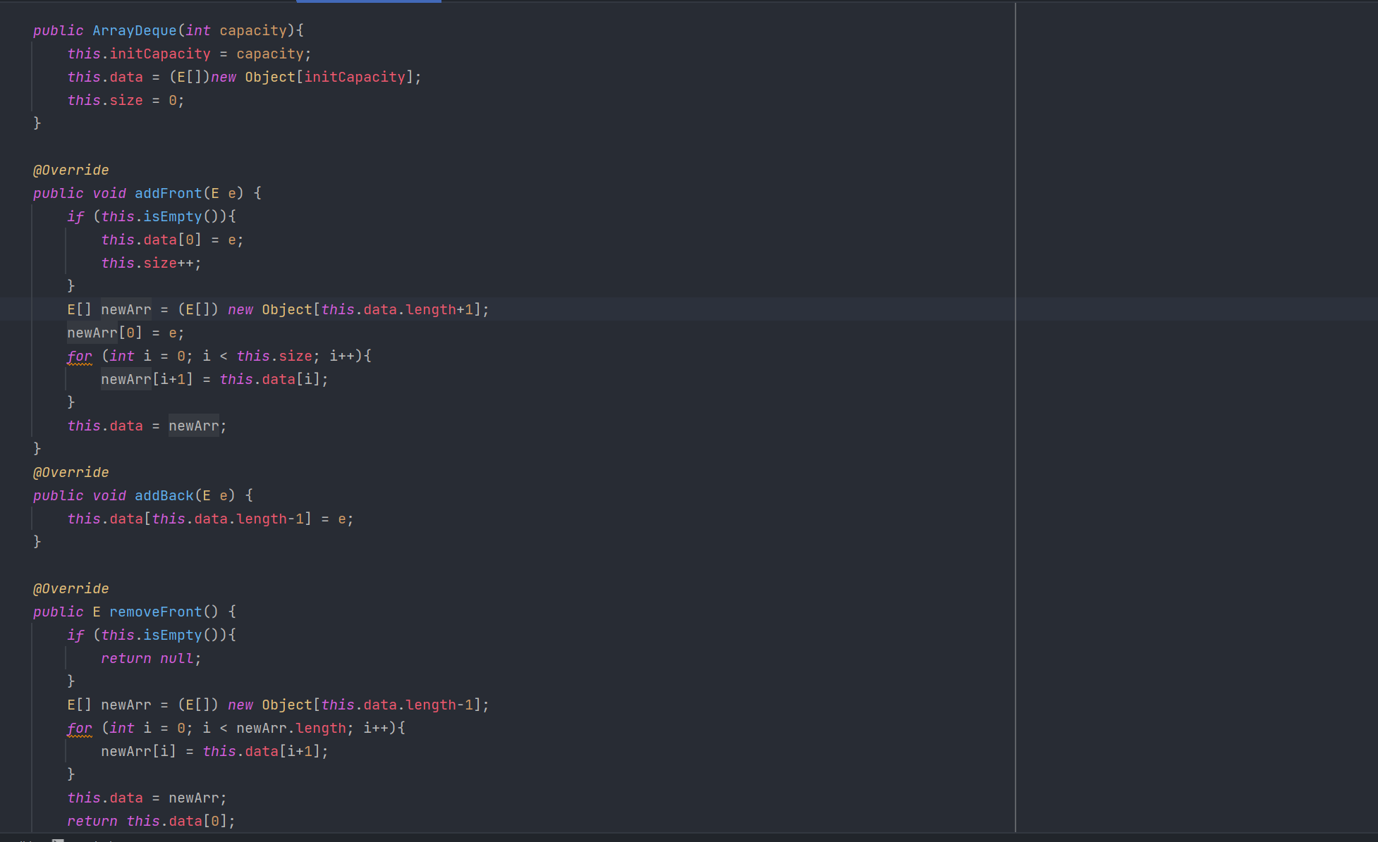1378x842 pixels.
Task: Click the addBack method name
Action: [164, 495]
